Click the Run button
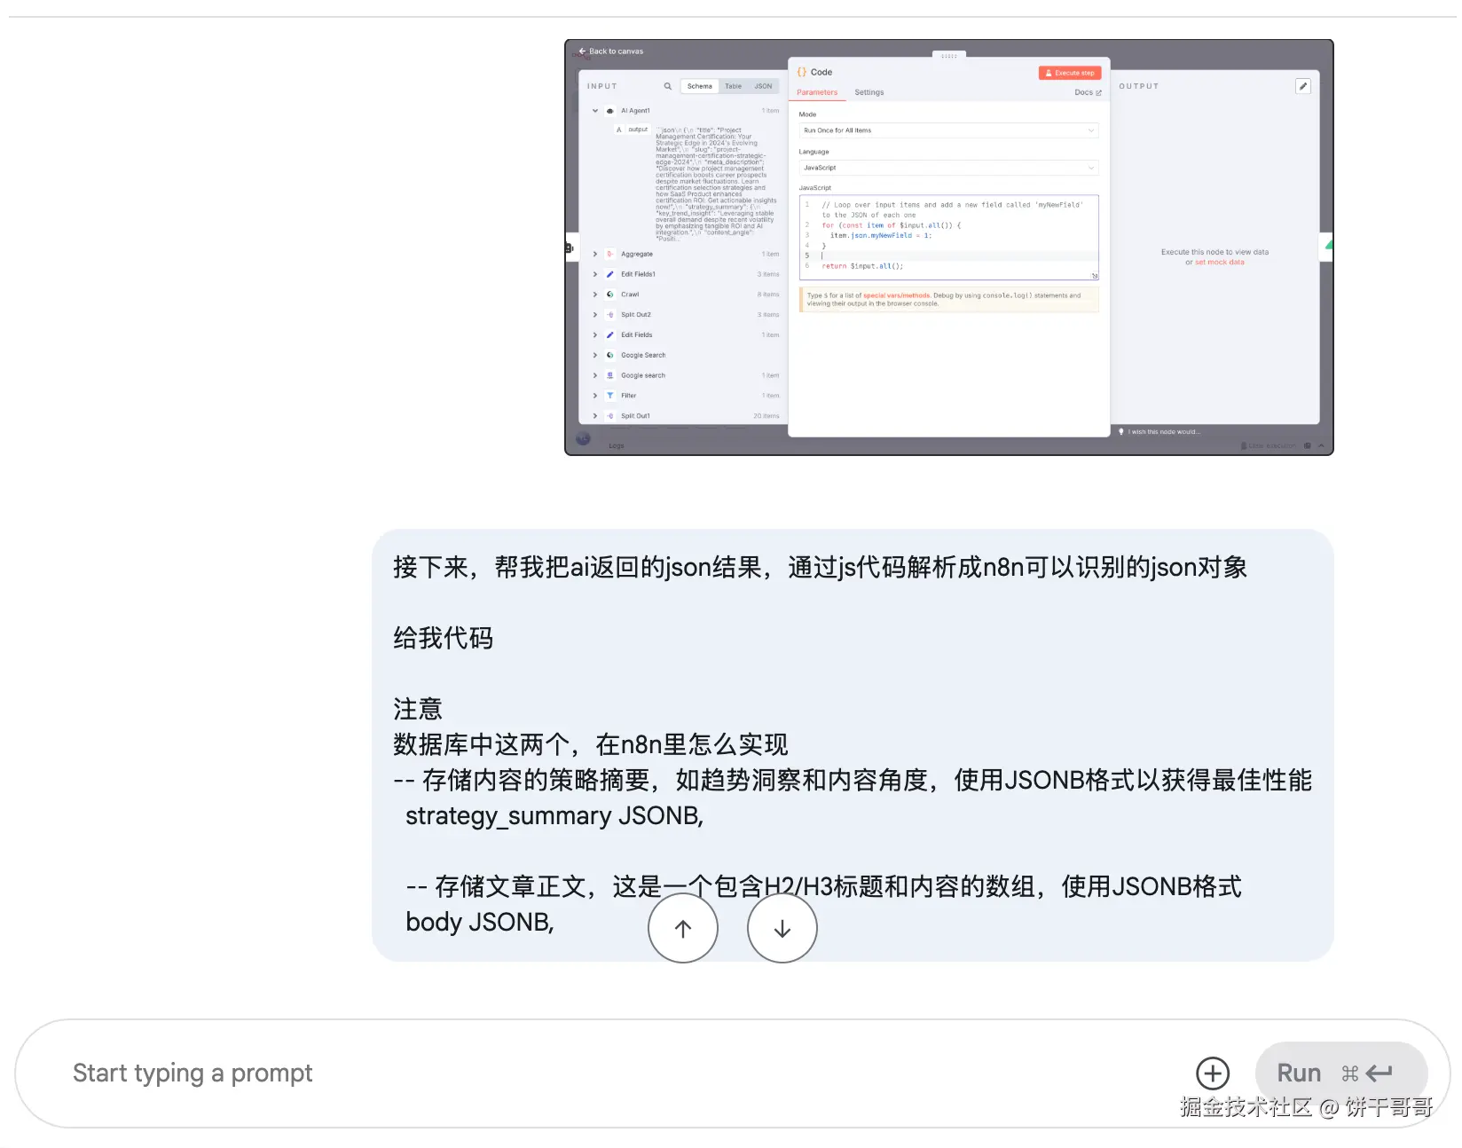Viewport: 1462px width, 1148px height. (1340, 1073)
